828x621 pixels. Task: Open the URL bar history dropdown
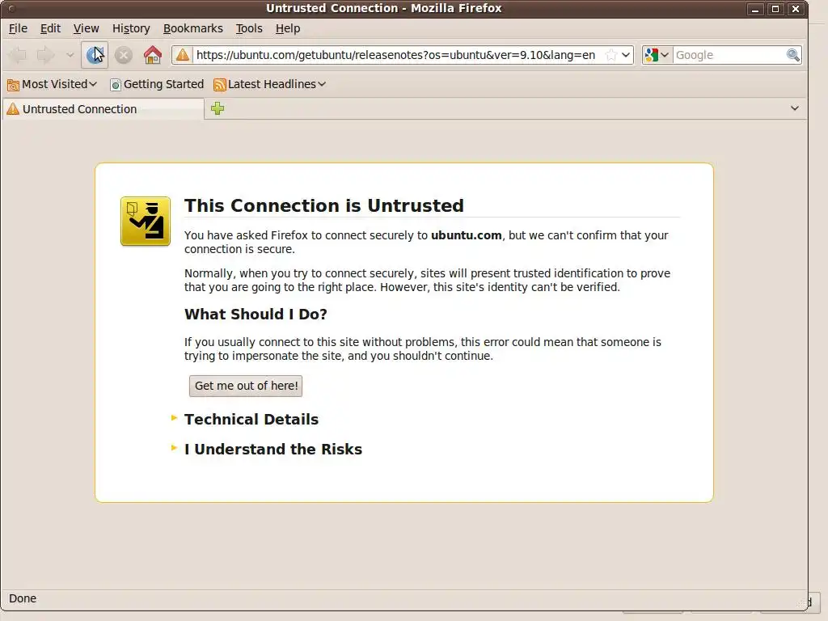point(626,55)
